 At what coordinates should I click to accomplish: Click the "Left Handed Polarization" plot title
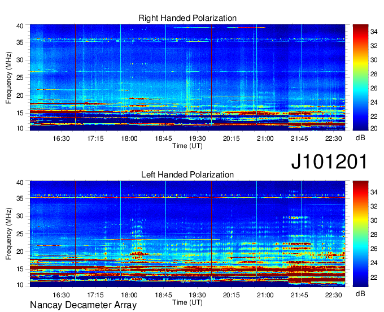coord(187,175)
